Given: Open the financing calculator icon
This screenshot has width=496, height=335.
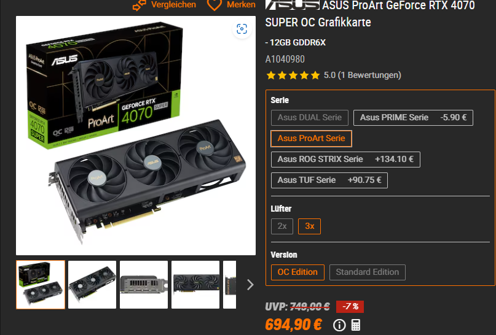Looking at the screenshot, I should (356, 325).
